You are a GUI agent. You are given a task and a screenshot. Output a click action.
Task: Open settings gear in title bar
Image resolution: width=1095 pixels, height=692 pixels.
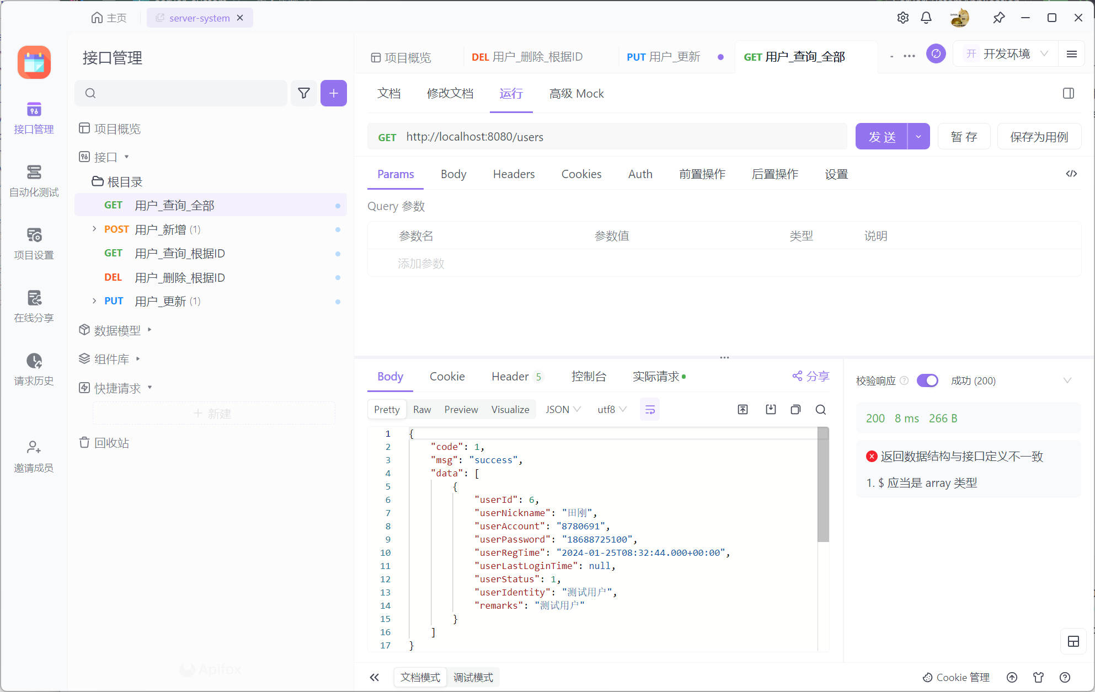point(903,18)
